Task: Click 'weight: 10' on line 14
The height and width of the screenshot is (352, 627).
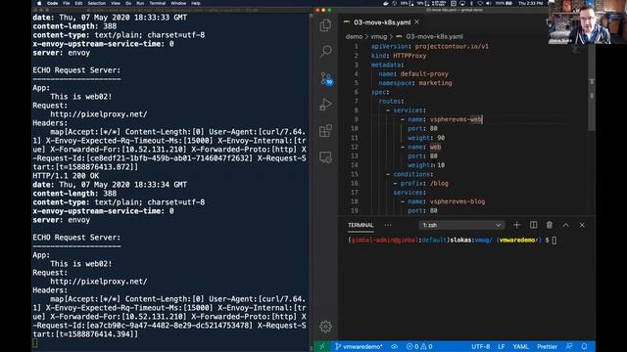Action: pyautogui.click(x=426, y=165)
